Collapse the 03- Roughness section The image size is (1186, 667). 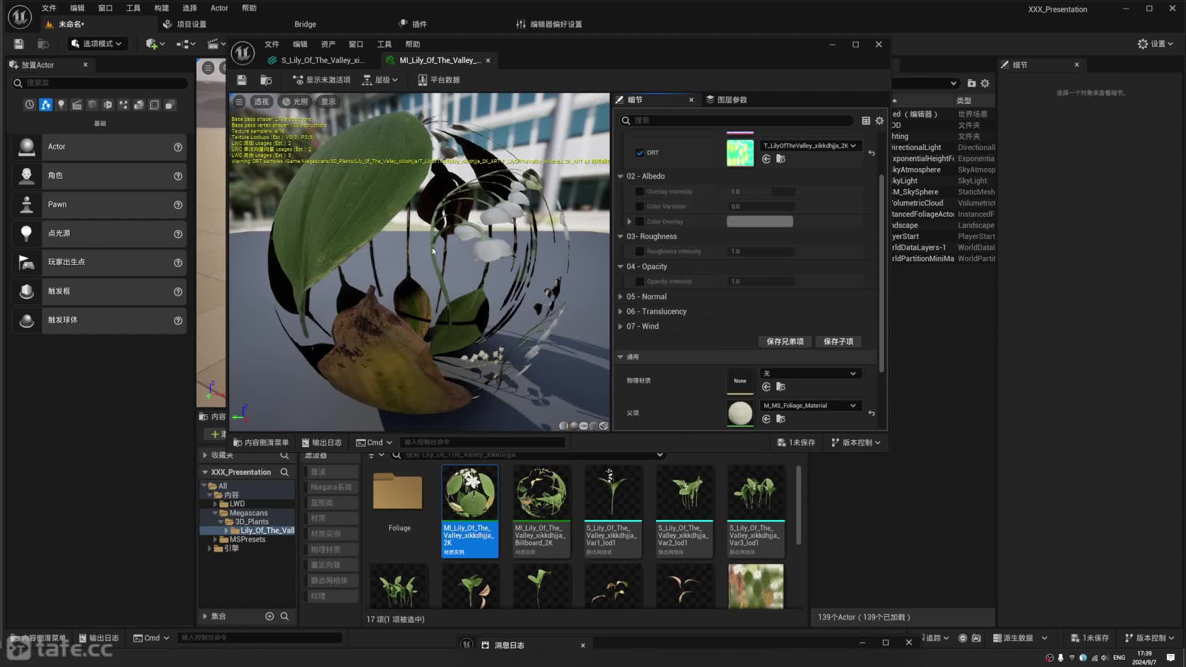[x=620, y=237]
